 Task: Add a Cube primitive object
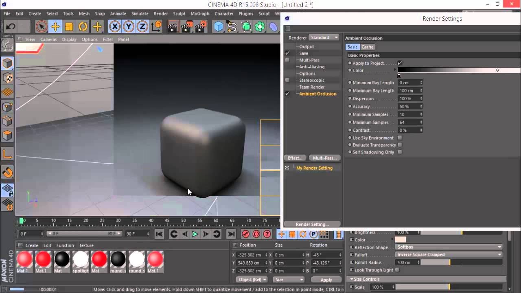pyautogui.click(x=219, y=27)
